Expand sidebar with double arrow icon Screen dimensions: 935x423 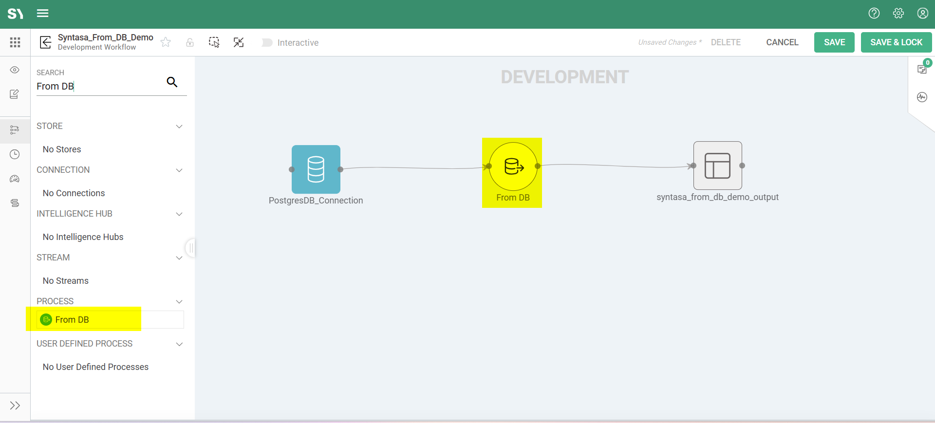[x=15, y=405]
